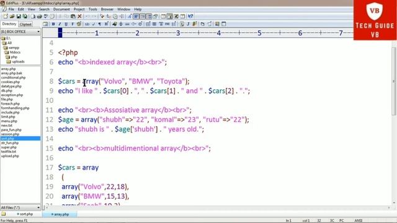Apply Underline from the HTML toolbar

pyautogui.click(x=66, y=24)
